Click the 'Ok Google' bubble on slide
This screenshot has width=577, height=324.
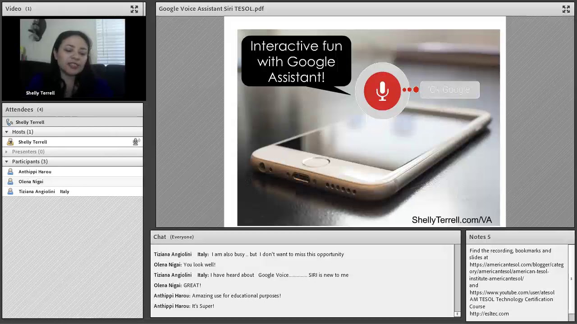point(449,90)
